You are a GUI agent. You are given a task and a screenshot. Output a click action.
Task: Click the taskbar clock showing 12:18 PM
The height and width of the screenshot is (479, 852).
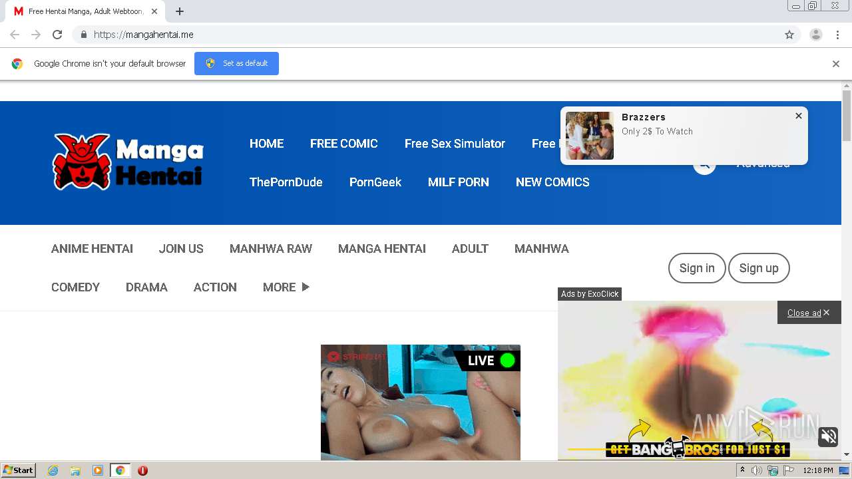click(x=818, y=470)
